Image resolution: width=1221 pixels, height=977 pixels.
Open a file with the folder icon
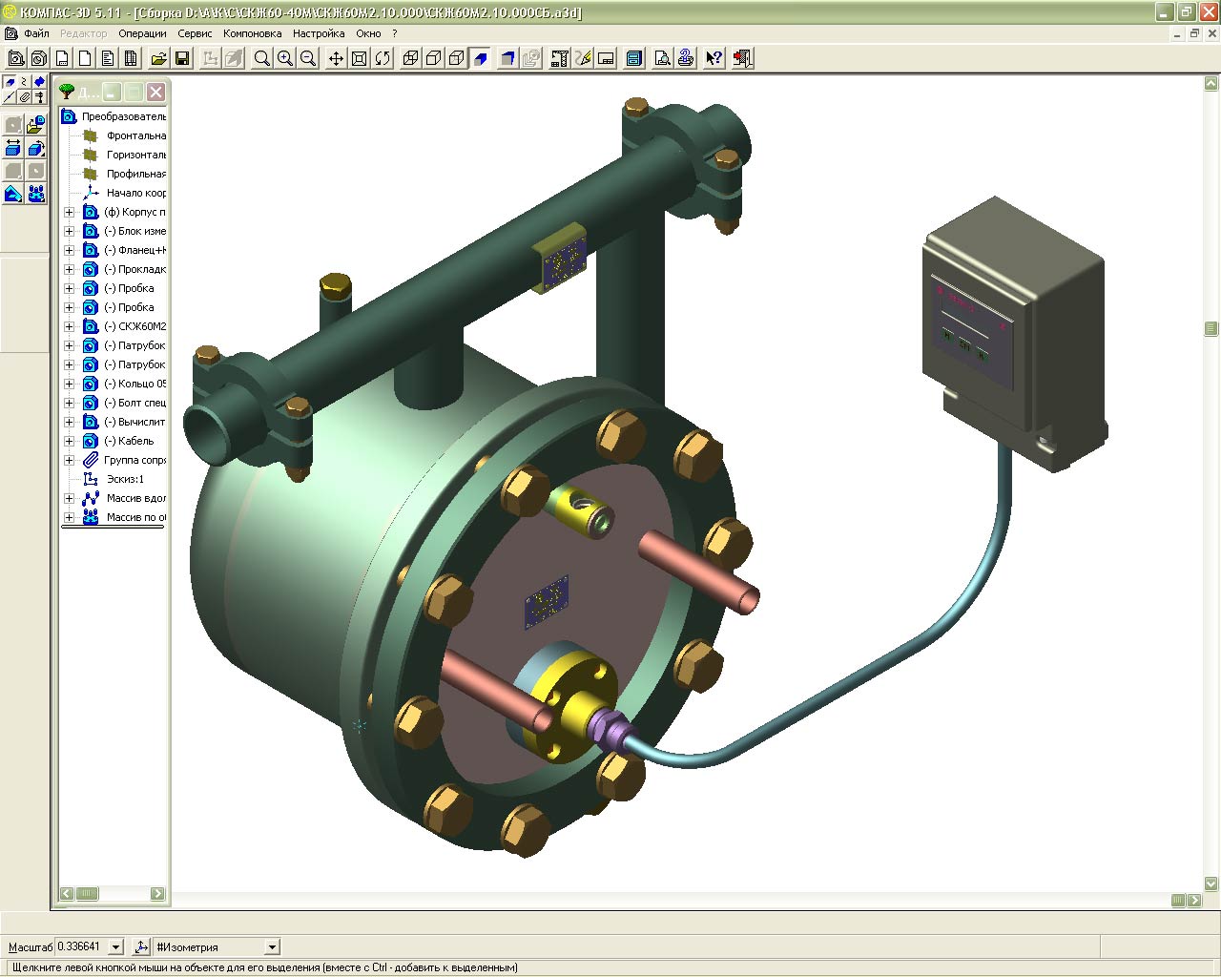[x=159, y=58]
